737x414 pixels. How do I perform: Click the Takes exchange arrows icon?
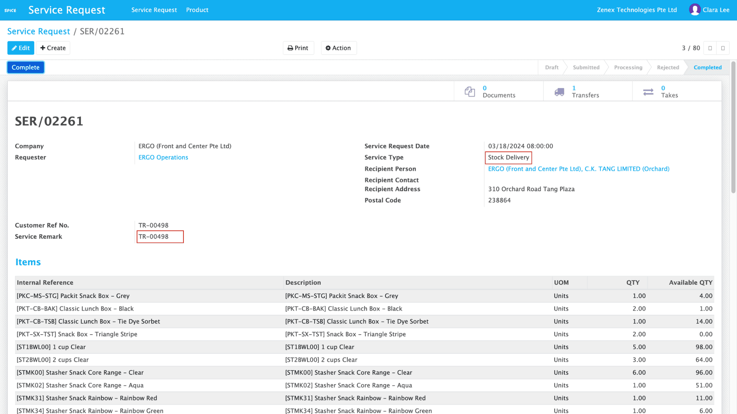[648, 91]
